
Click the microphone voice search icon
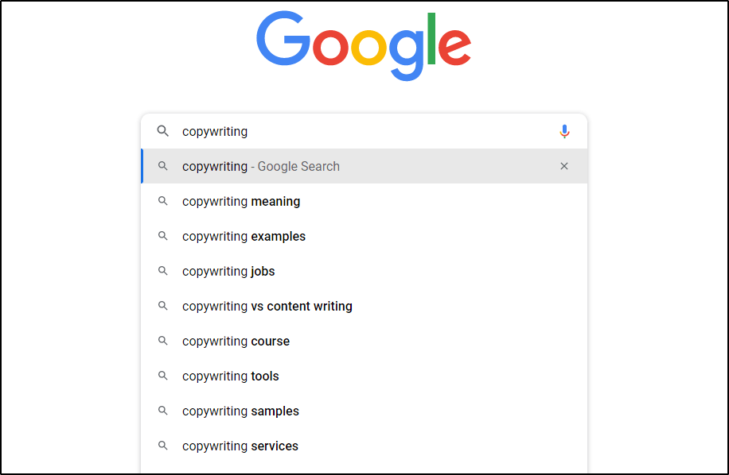pyautogui.click(x=565, y=131)
